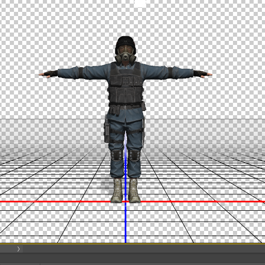
Task: Click the gas mask on the character's face
Action: pos(126,55)
